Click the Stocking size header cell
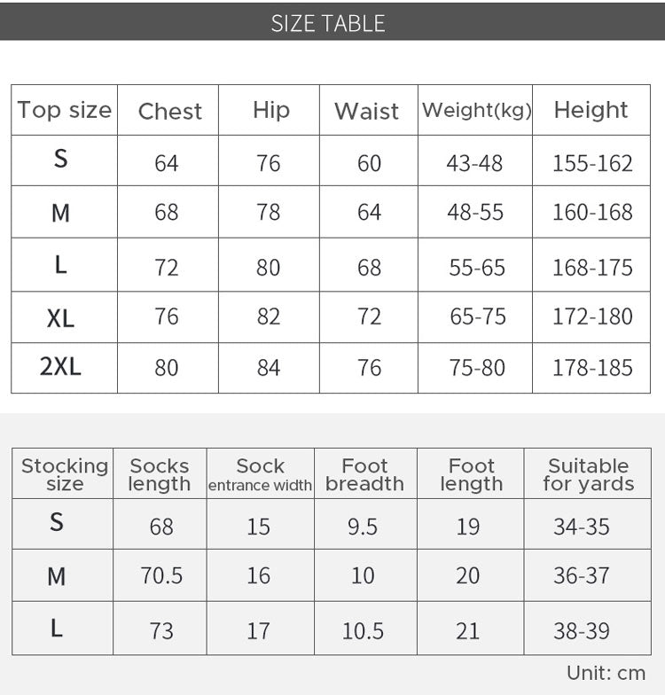 (64, 473)
